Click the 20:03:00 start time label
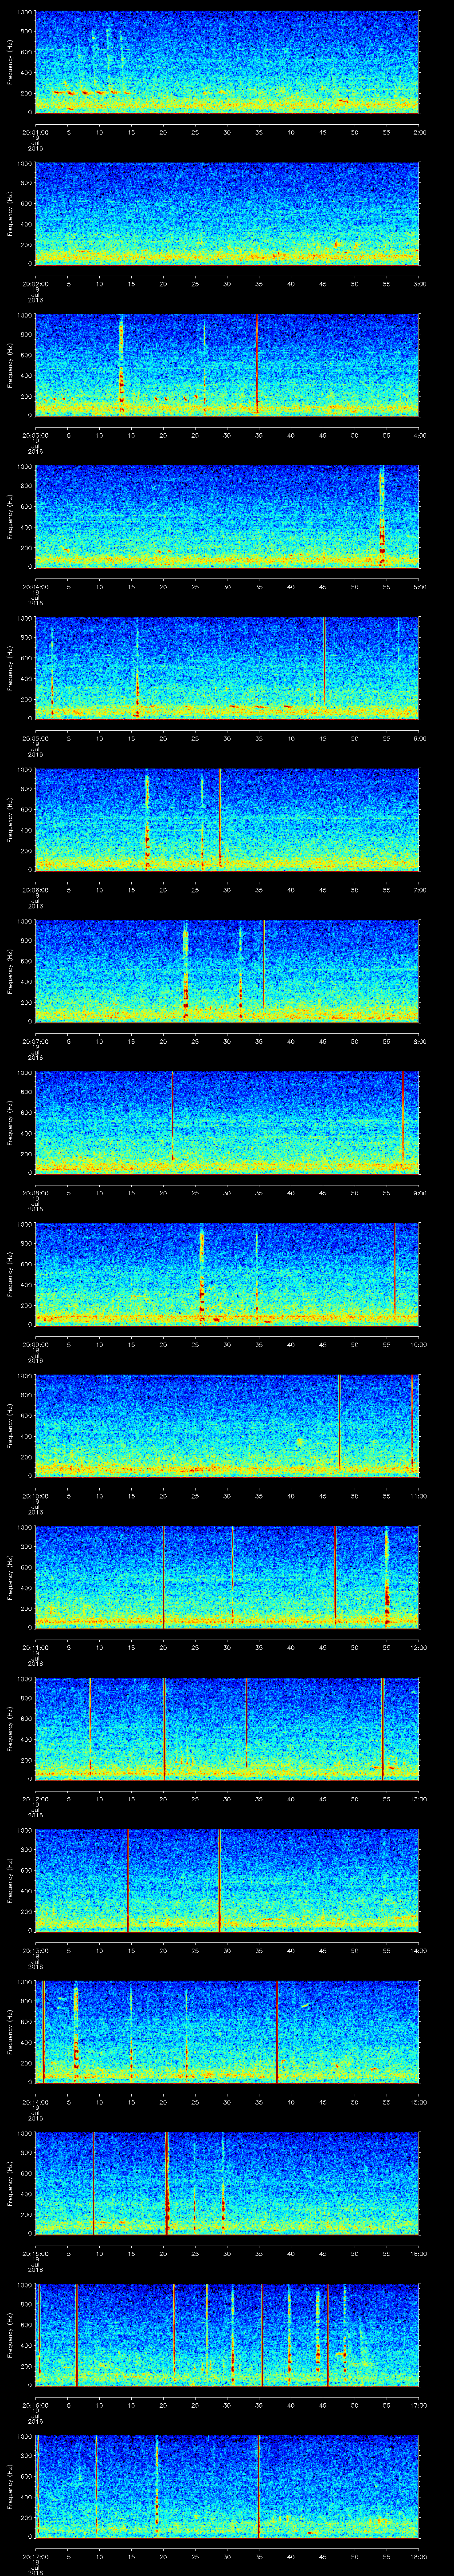 coord(35,435)
